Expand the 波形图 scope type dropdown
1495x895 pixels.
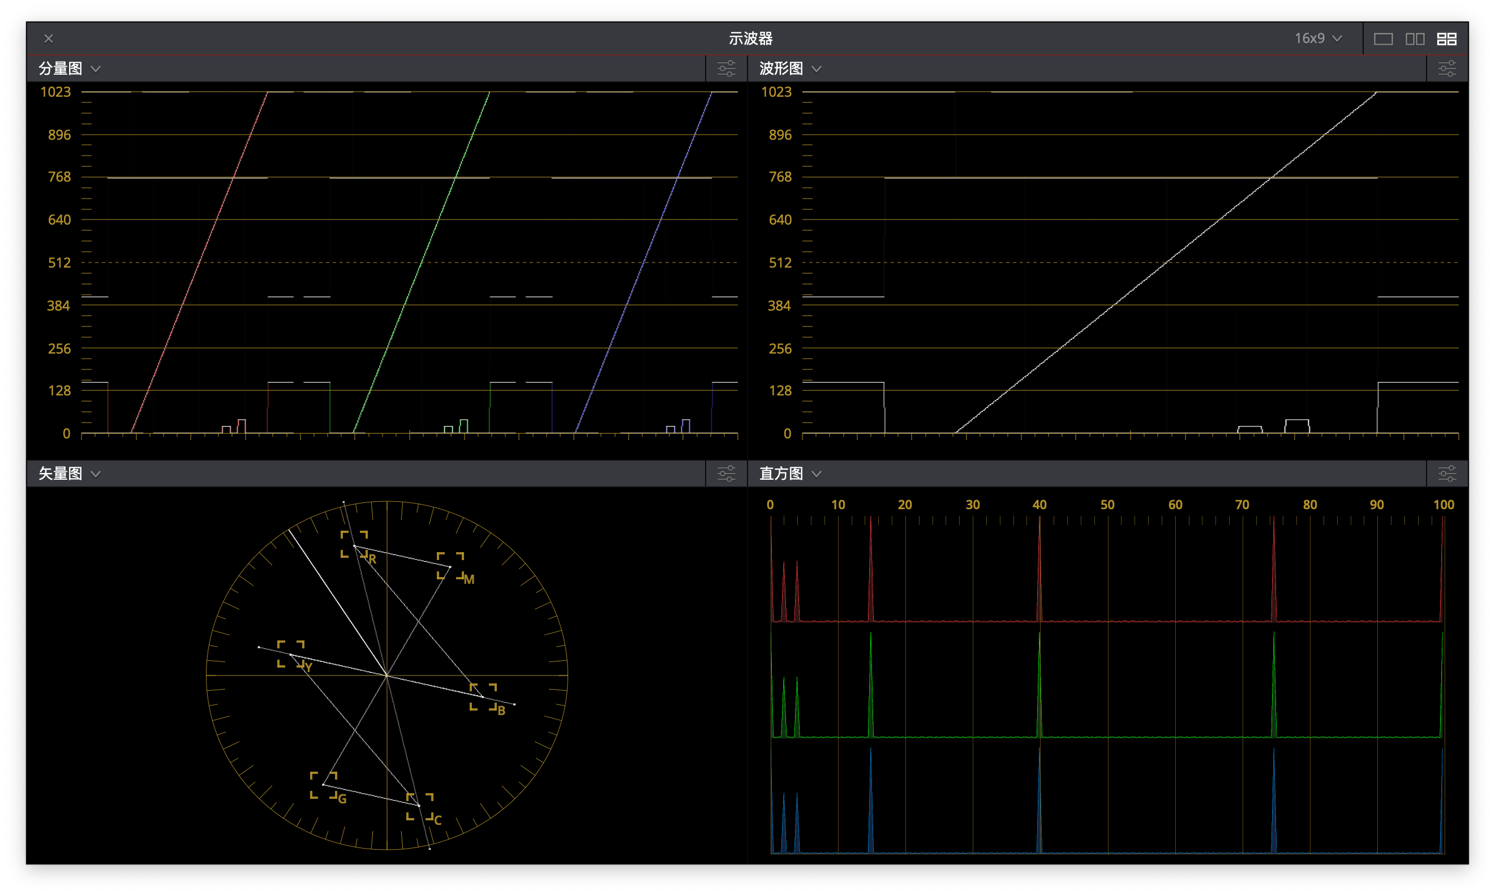click(817, 69)
